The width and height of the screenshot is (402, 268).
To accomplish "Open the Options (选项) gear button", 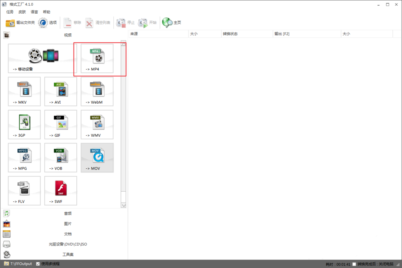I will pos(48,23).
